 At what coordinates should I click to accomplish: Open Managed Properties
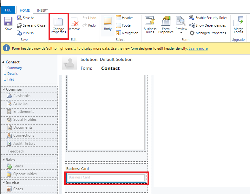(207, 33)
